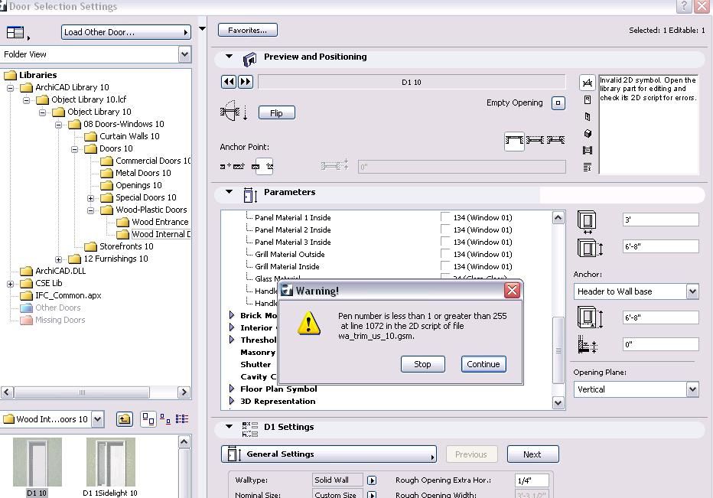
Task: Expand the Special Doors 10 folder
Action: [90, 198]
